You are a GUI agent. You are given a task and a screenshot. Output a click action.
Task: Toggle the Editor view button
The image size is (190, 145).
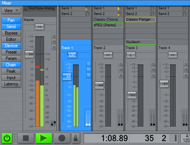pyautogui.click(x=11, y=39)
